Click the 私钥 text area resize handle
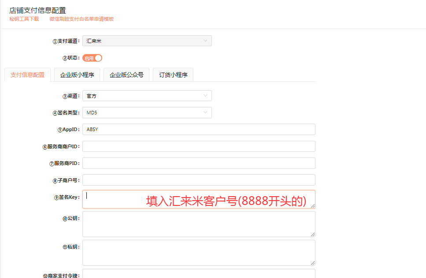This screenshot has height=278, width=426. coord(312,262)
